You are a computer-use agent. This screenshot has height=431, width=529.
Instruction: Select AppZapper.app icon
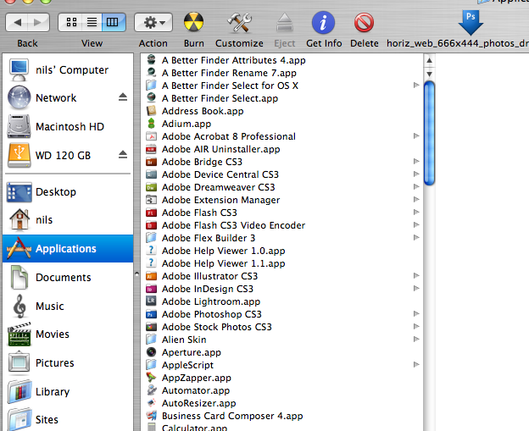151,378
